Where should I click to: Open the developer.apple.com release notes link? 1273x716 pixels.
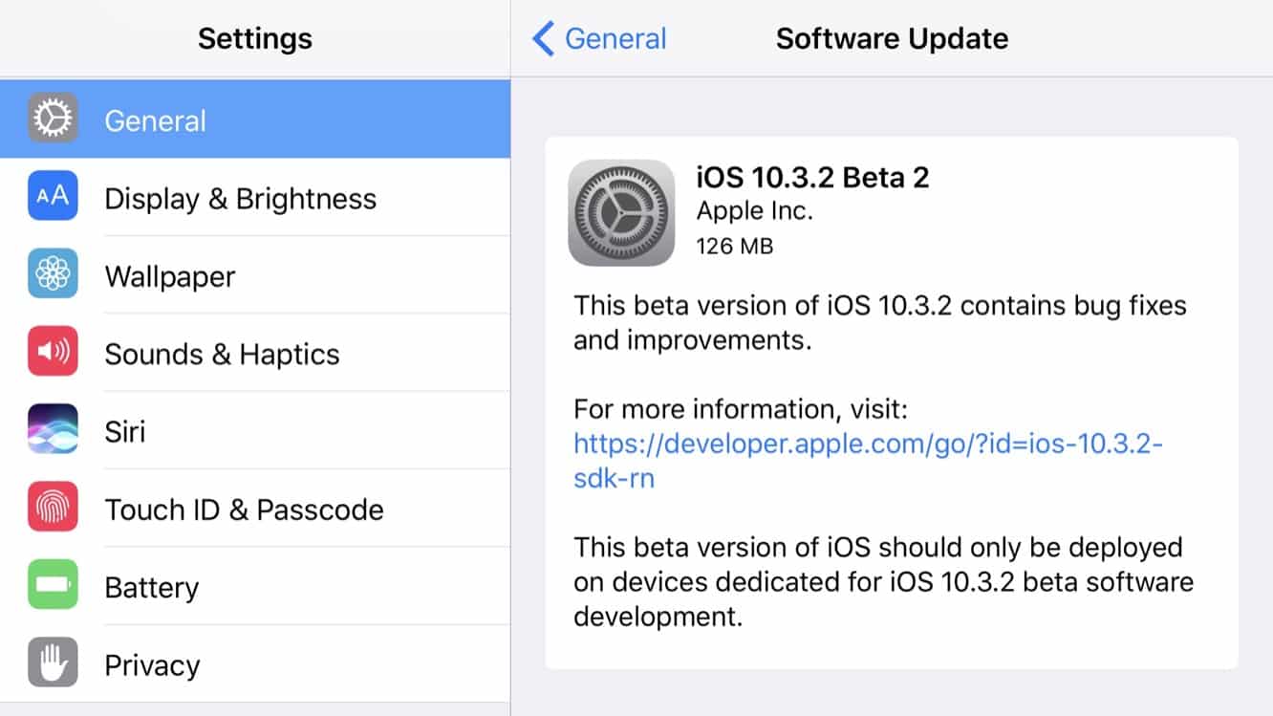[x=867, y=445]
